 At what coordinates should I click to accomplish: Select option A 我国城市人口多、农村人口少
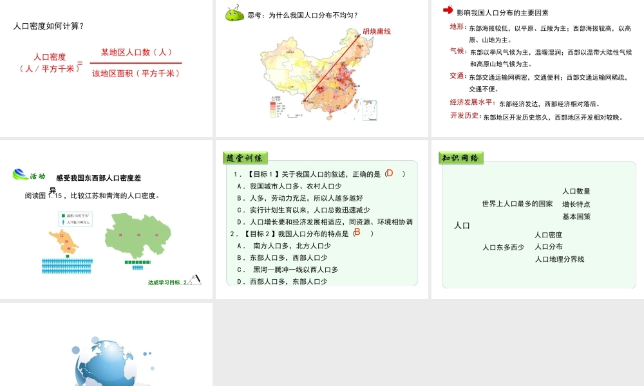[x=290, y=186]
